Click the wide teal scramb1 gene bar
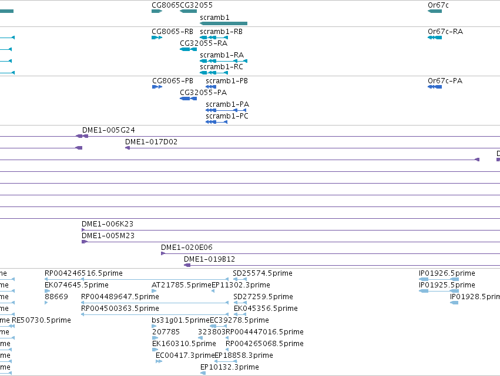The width and height of the screenshot is (500, 376). pyautogui.click(x=223, y=23)
